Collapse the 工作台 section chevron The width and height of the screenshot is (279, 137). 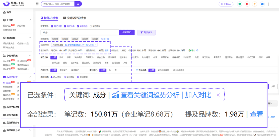click(30, 20)
